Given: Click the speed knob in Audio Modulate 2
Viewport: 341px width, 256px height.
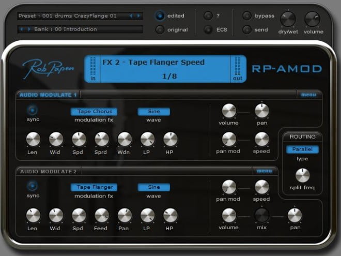Looking at the screenshot, I should 262,187.
